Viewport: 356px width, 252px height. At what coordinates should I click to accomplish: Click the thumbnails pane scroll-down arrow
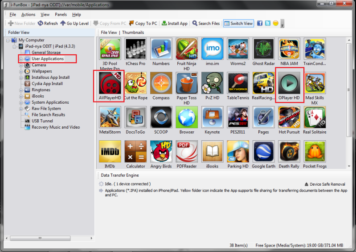(x=349, y=166)
